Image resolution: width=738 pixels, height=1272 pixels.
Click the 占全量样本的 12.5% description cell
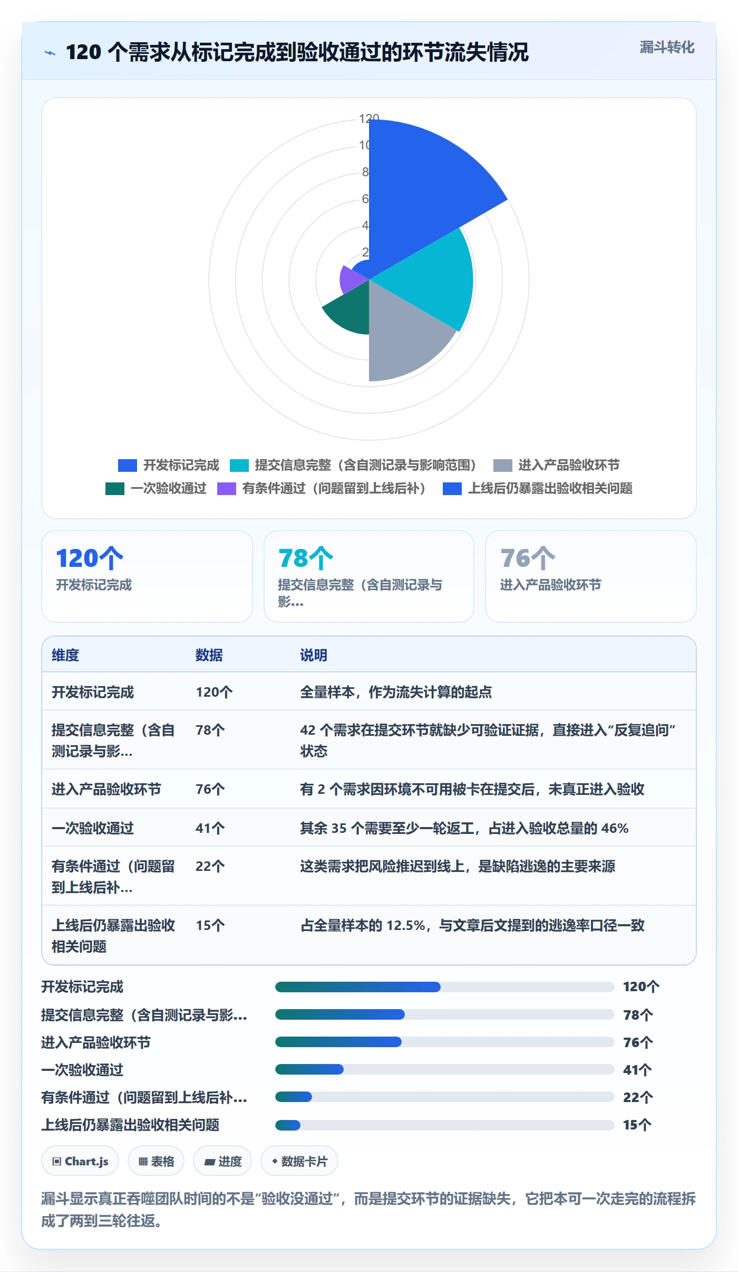472,925
